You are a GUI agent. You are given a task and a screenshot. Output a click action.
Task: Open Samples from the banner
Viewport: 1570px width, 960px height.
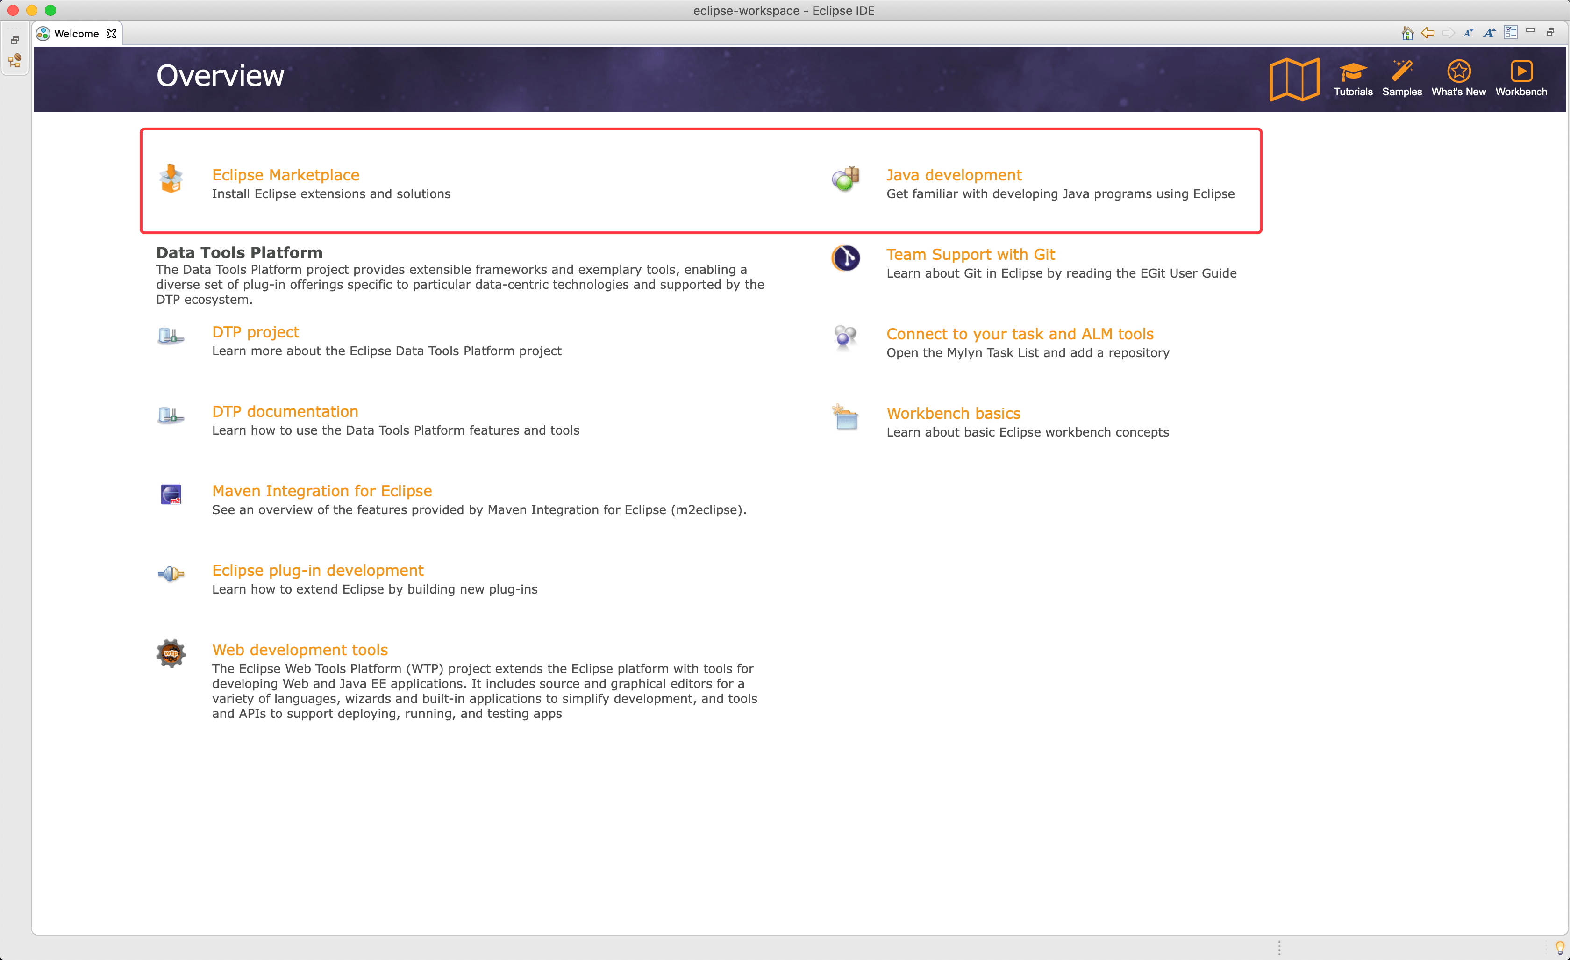1402,79
